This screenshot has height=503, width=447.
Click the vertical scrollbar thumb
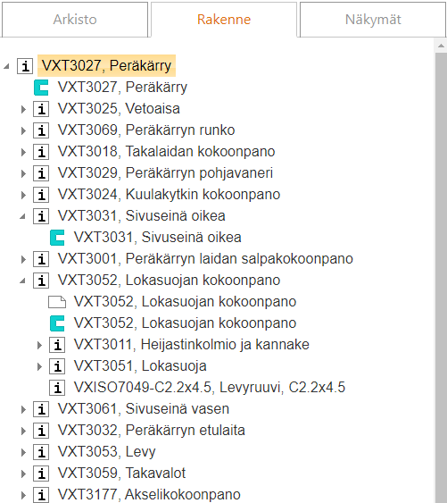442,278
